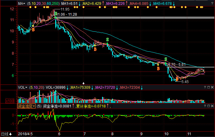Click the white arrow marker above VOL panel
This screenshot has width=215, height=137.
(84, 83)
